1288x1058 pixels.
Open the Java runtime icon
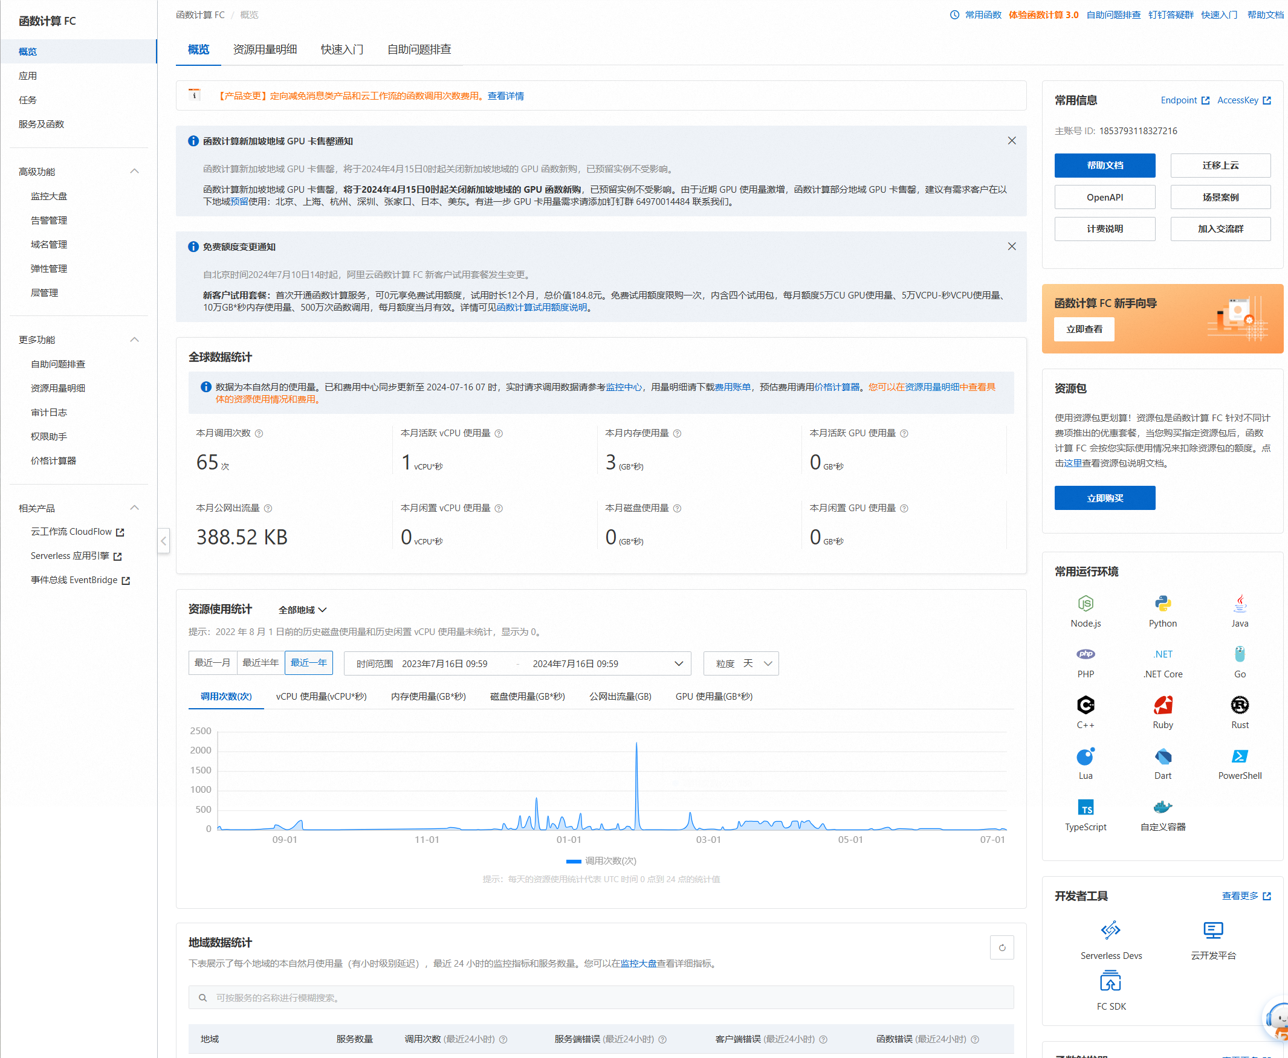1239,604
